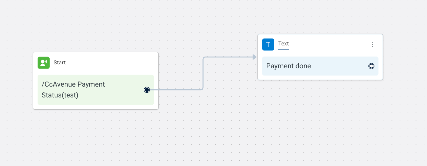Click the output connector dot on Start node
The image size is (427, 166).
[x=147, y=90]
